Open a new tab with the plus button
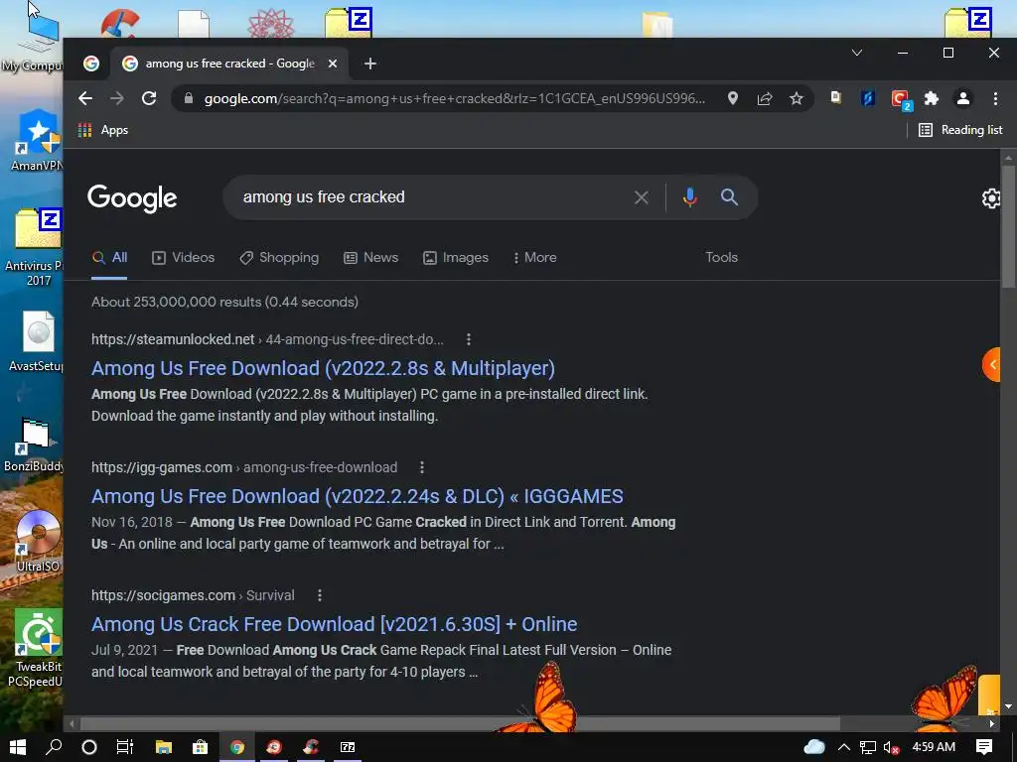Viewport: 1017px width, 762px height. click(370, 63)
